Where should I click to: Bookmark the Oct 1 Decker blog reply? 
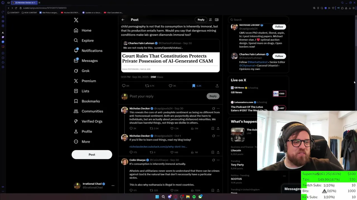(213, 152)
